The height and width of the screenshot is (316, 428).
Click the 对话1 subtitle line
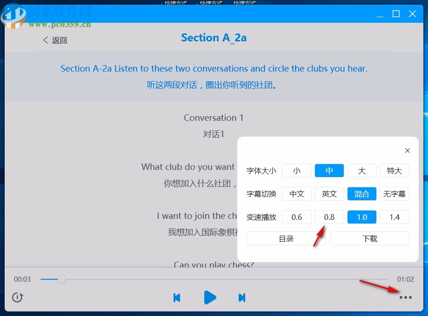(214, 134)
